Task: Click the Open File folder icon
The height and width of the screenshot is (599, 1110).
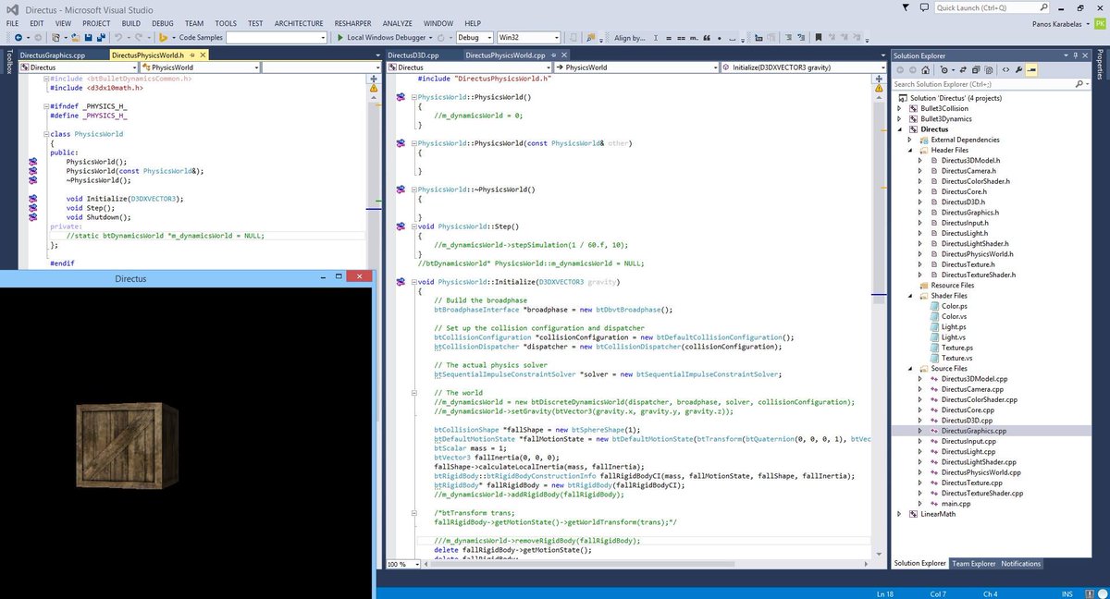Action: tap(76, 37)
